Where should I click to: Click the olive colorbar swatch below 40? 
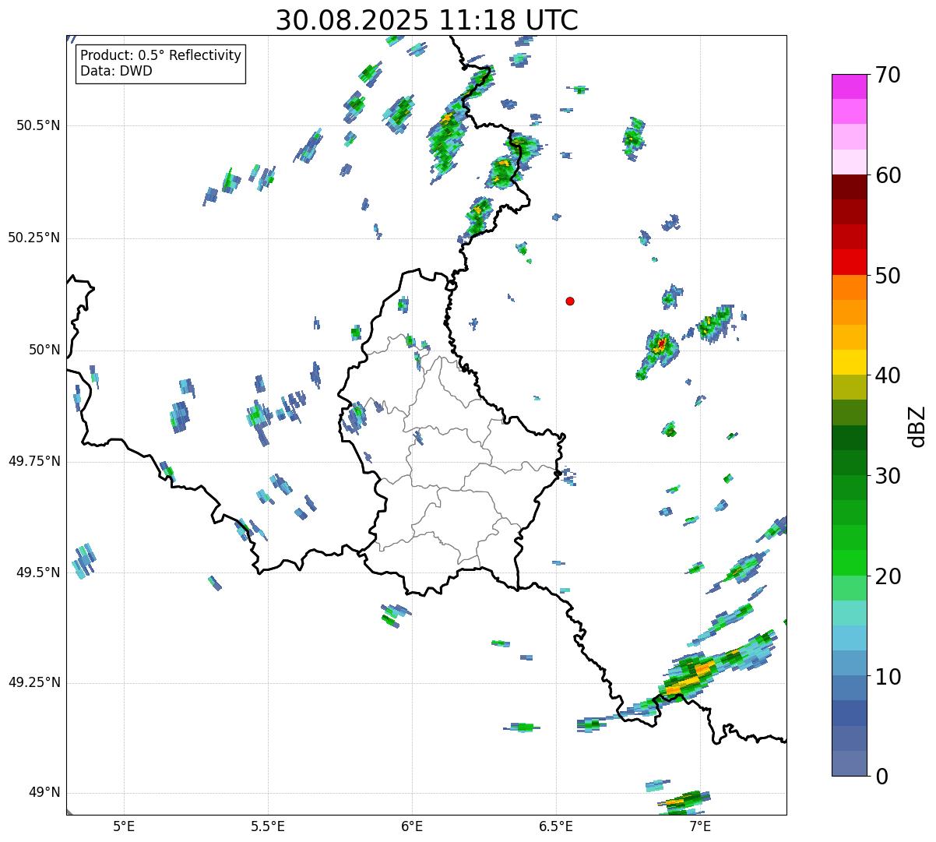[849, 387]
